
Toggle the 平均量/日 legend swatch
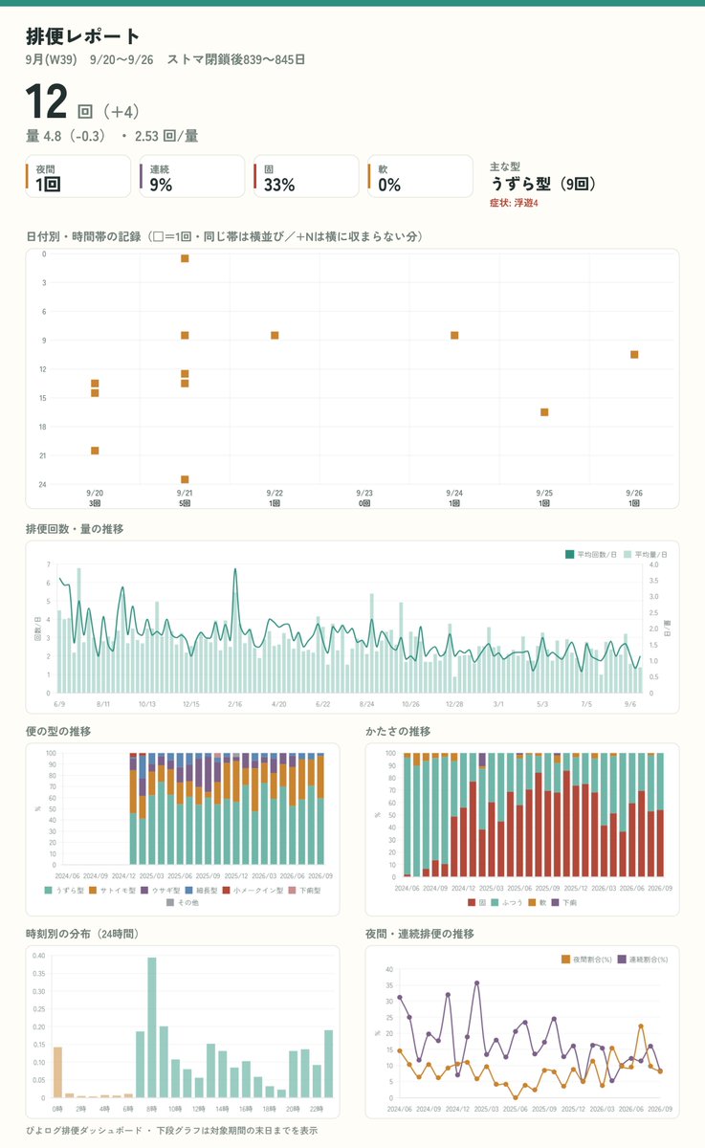pyautogui.click(x=628, y=554)
